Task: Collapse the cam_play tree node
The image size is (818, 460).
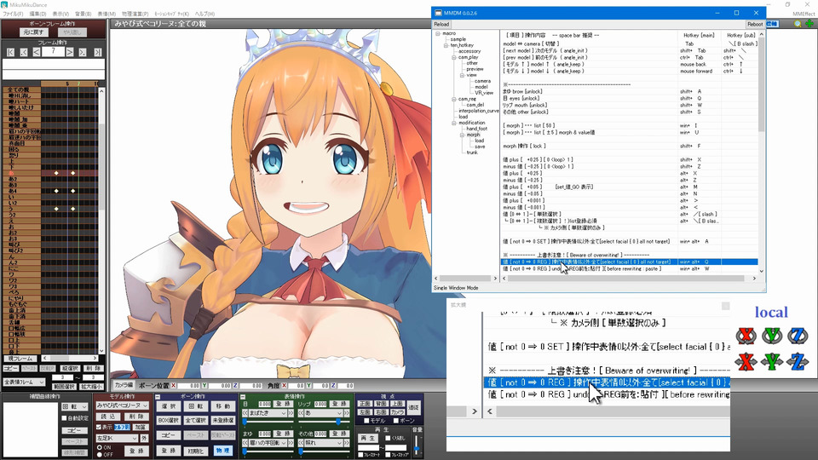Action: pos(454,57)
